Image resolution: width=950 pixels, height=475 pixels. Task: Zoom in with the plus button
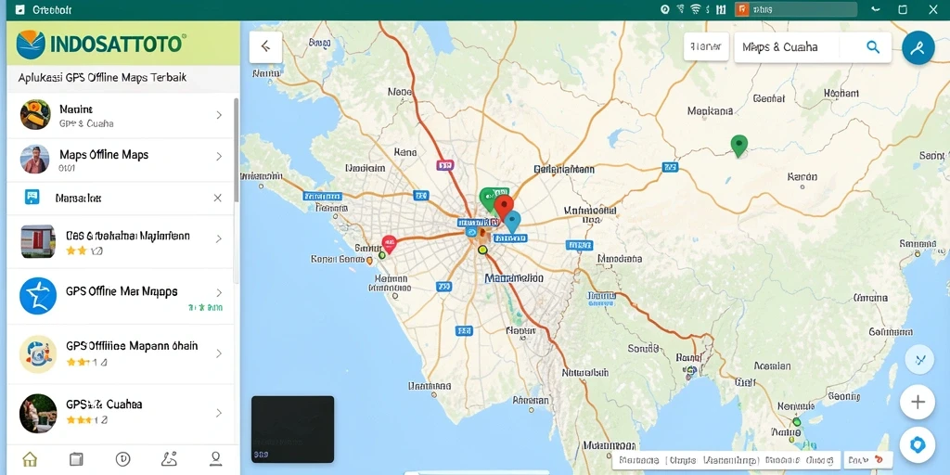coord(918,403)
